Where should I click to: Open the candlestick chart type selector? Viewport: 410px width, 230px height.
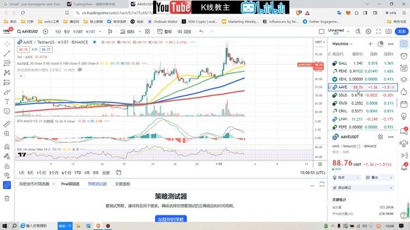[x=110, y=31]
